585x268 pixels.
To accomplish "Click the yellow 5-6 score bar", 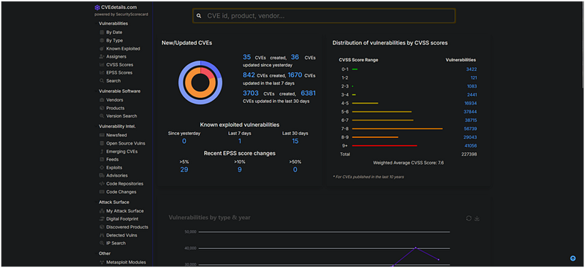I will pos(382,112).
